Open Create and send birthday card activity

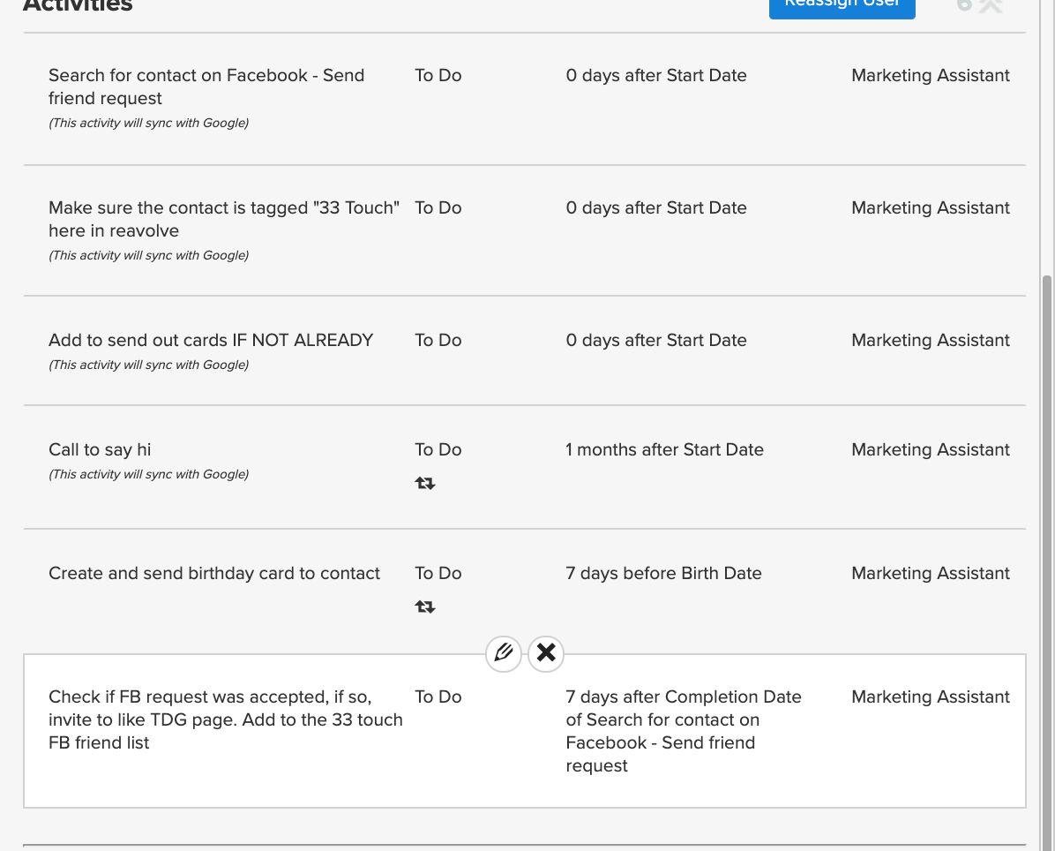[214, 574]
